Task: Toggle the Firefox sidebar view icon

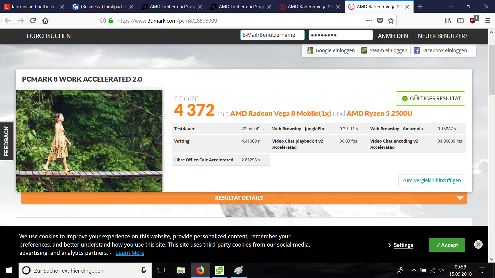Action: click(x=460, y=21)
